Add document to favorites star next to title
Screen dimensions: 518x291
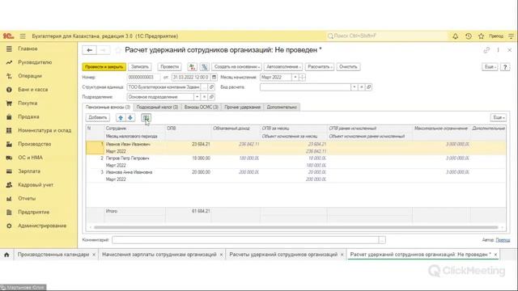point(118,50)
